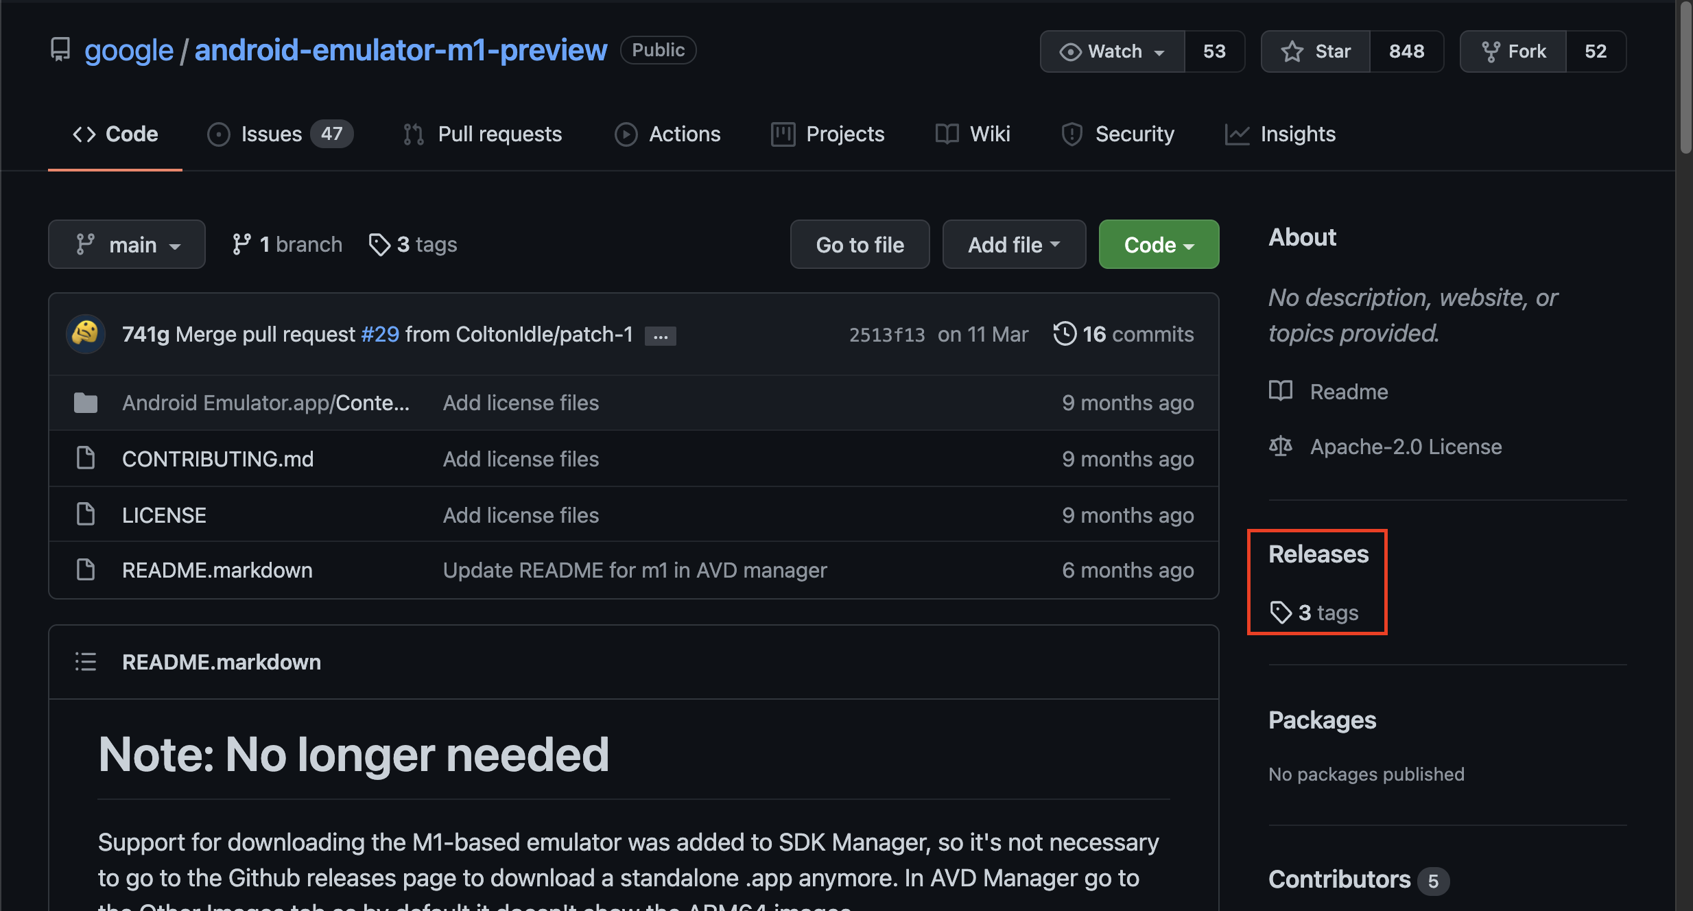Click the Go to file button
This screenshot has width=1693, height=911.
point(860,244)
